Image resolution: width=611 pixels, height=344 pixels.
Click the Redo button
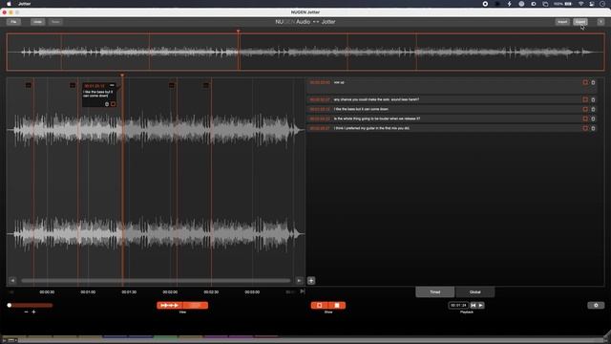tap(55, 22)
